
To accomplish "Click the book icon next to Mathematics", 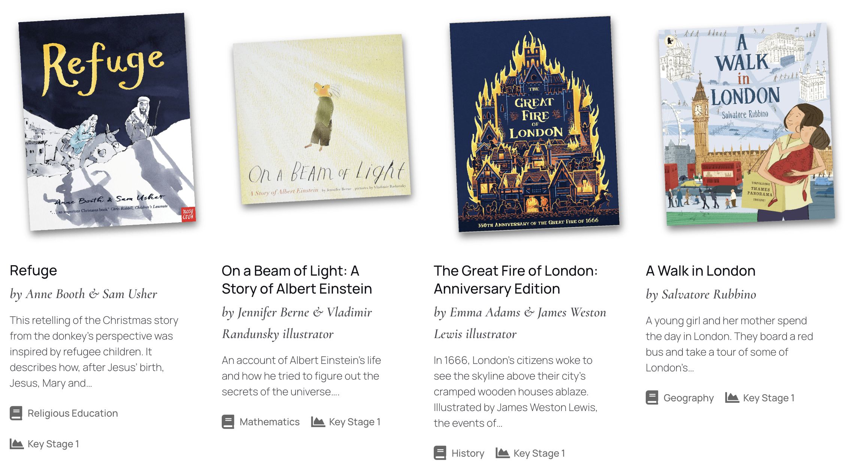I will click(228, 422).
